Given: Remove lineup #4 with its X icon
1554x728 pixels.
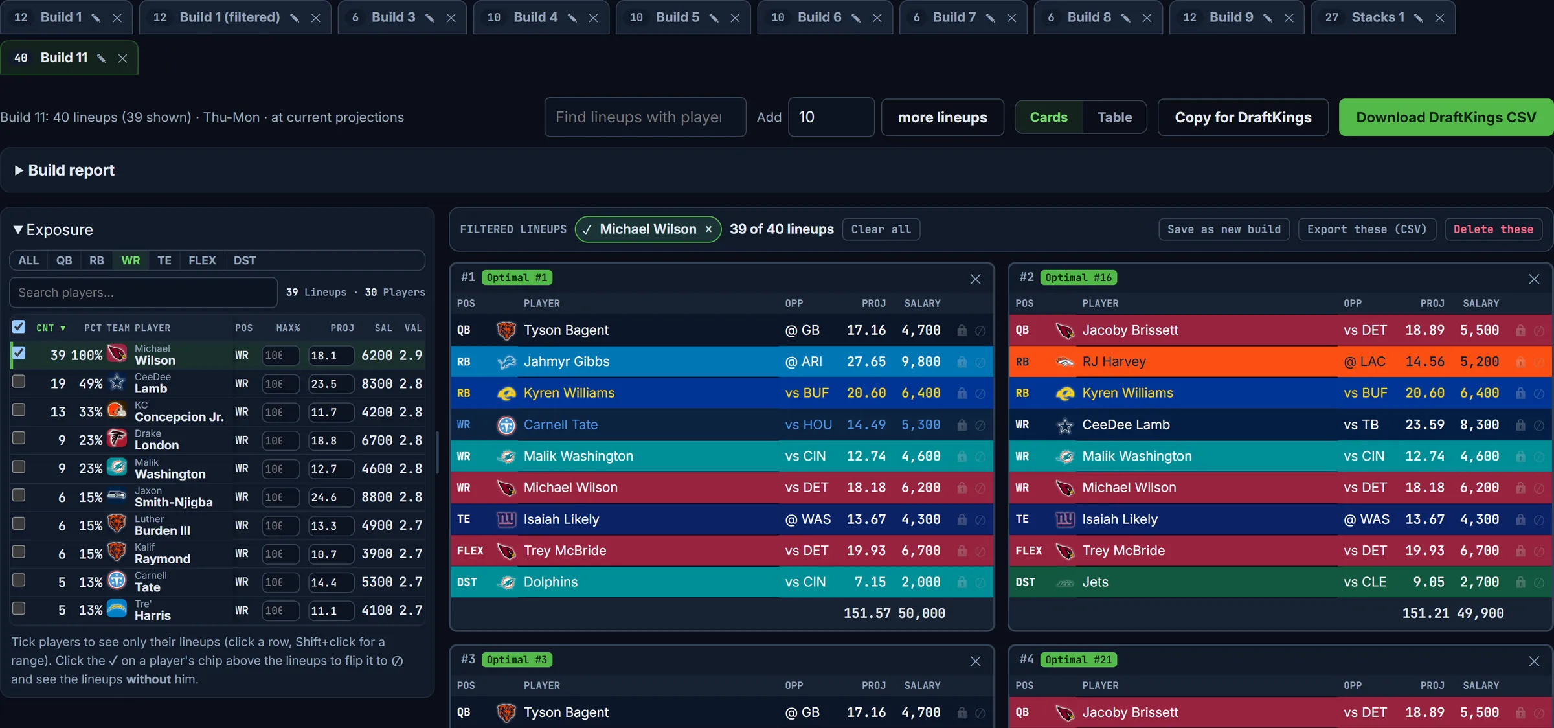Looking at the screenshot, I should click(x=1534, y=661).
